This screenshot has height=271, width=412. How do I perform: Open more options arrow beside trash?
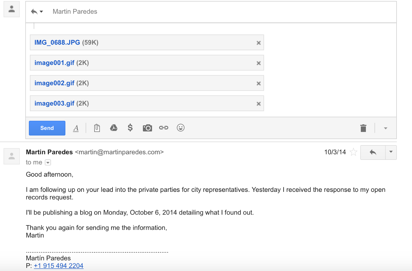point(385,128)
